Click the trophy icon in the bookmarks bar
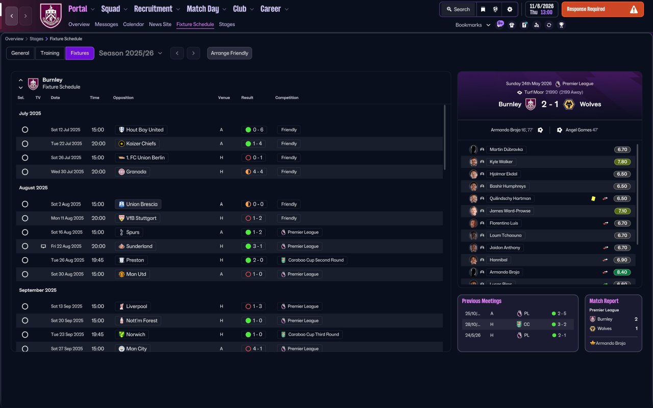Viewport: 653px width, 408px height. [x=561, y=25]
